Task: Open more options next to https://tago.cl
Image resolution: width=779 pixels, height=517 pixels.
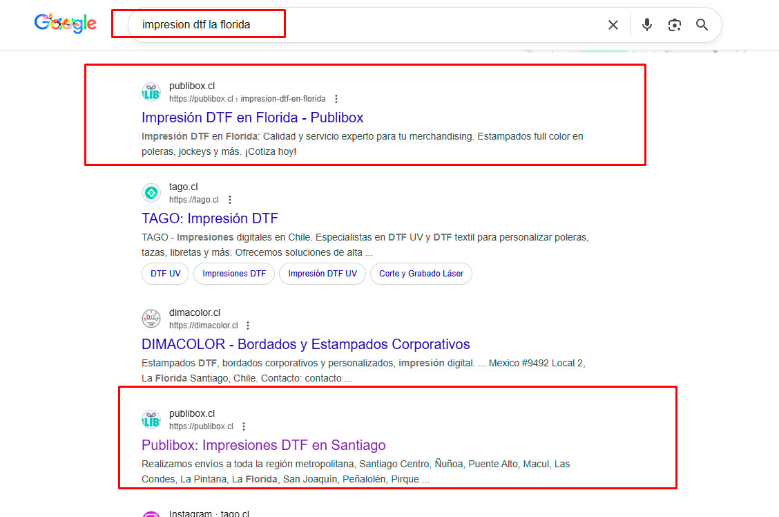Action: pos(229,200)
